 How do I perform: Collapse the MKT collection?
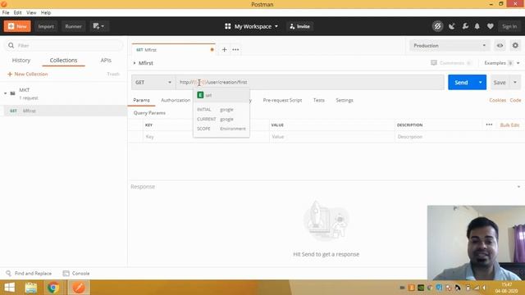coord(6,93)
